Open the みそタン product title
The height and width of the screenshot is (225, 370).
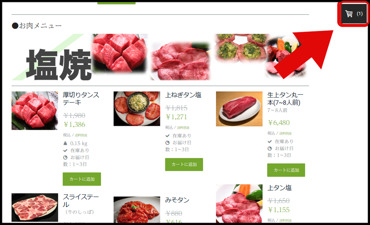click(177, 200)
